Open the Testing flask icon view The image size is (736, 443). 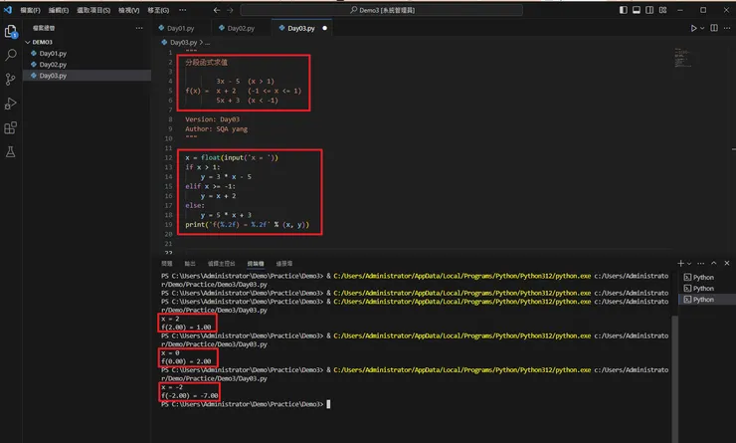(11, 152)
